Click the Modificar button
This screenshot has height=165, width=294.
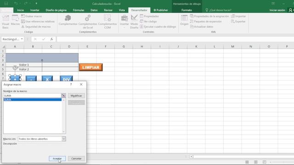click(x=76, y=96)
